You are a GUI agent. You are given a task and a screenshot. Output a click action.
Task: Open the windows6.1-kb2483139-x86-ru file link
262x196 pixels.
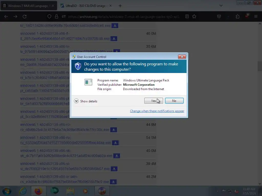pyautogui.click(x=65, y=140)
